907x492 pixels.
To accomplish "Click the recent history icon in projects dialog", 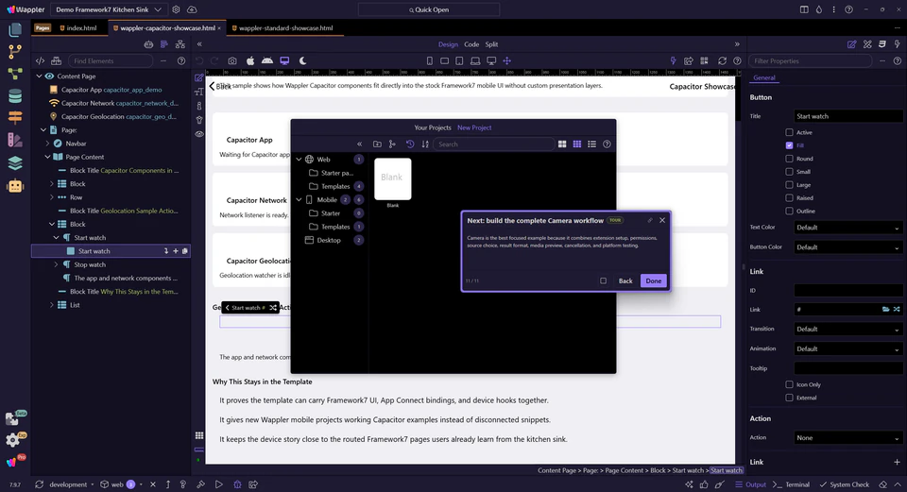I will tap(410, 144).
